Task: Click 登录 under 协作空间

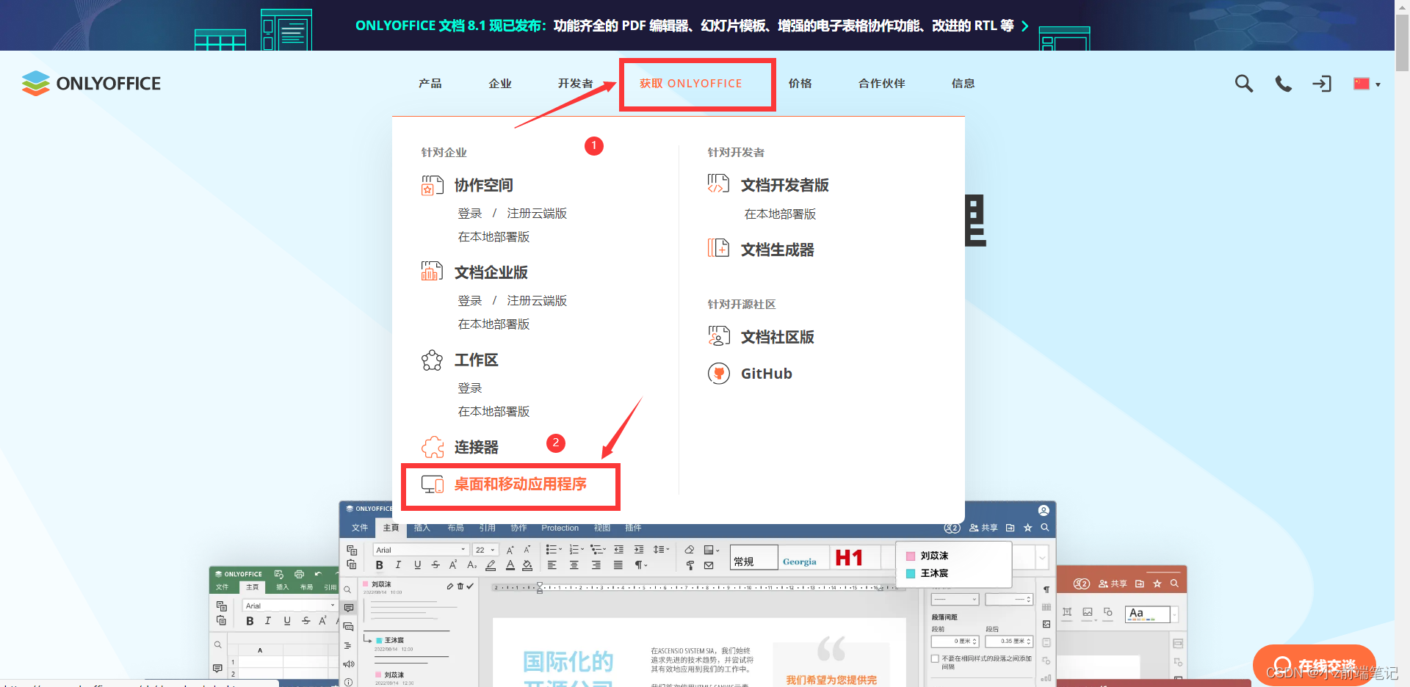Action: tap(470, 214)
